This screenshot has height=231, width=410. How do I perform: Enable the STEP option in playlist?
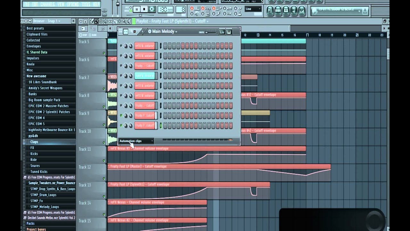tap(83, 35)
